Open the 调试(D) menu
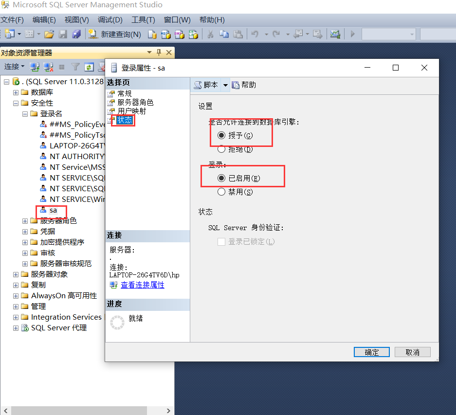Screen dimensions: 456x415 [110, 20]
